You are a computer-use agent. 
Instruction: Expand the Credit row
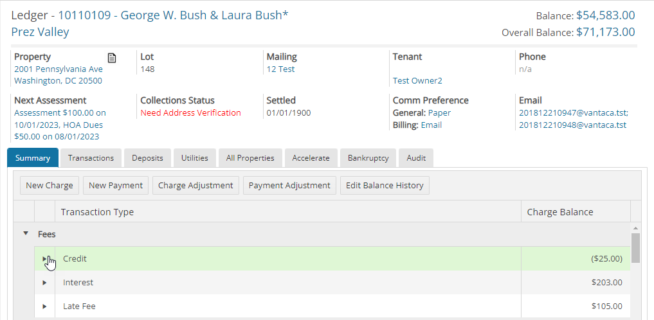coord(44,259)
